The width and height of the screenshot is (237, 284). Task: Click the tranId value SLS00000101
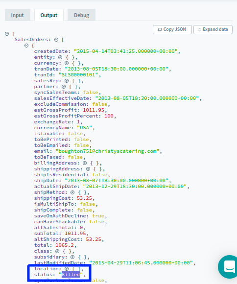(78, 75)
